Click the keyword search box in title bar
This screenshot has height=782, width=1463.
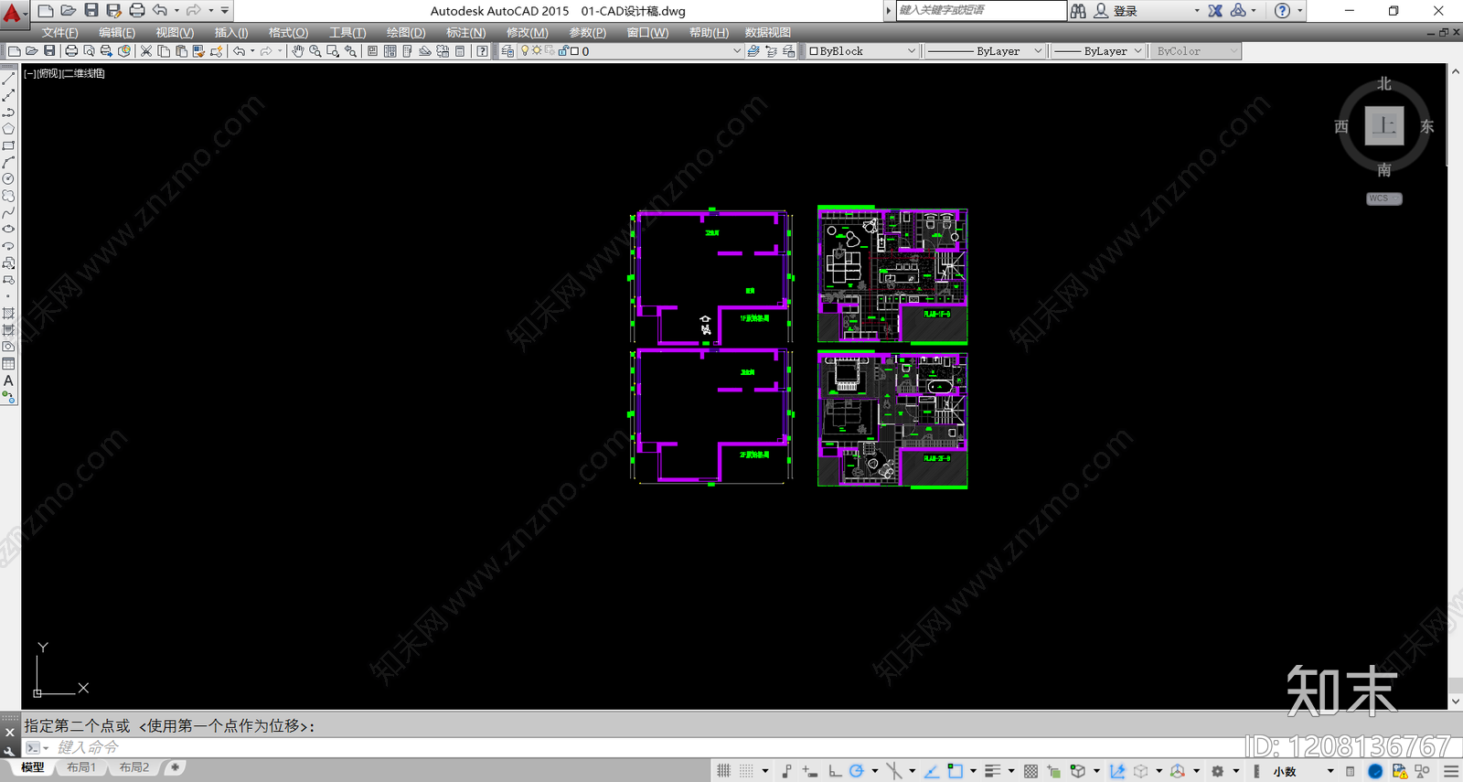tap(980, 10)
